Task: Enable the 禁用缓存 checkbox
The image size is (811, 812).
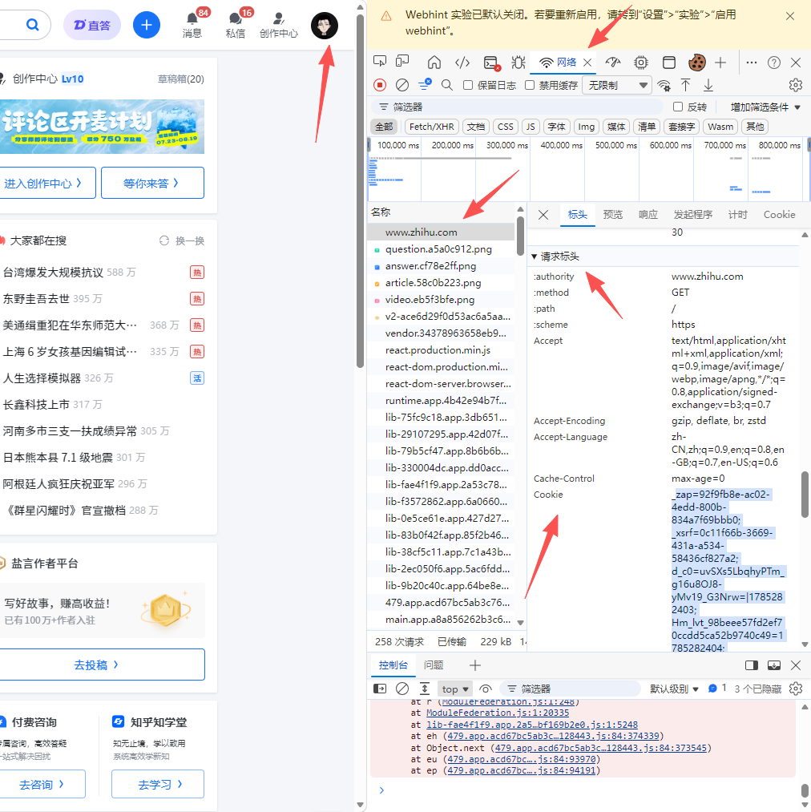Action: coord(530,85)
